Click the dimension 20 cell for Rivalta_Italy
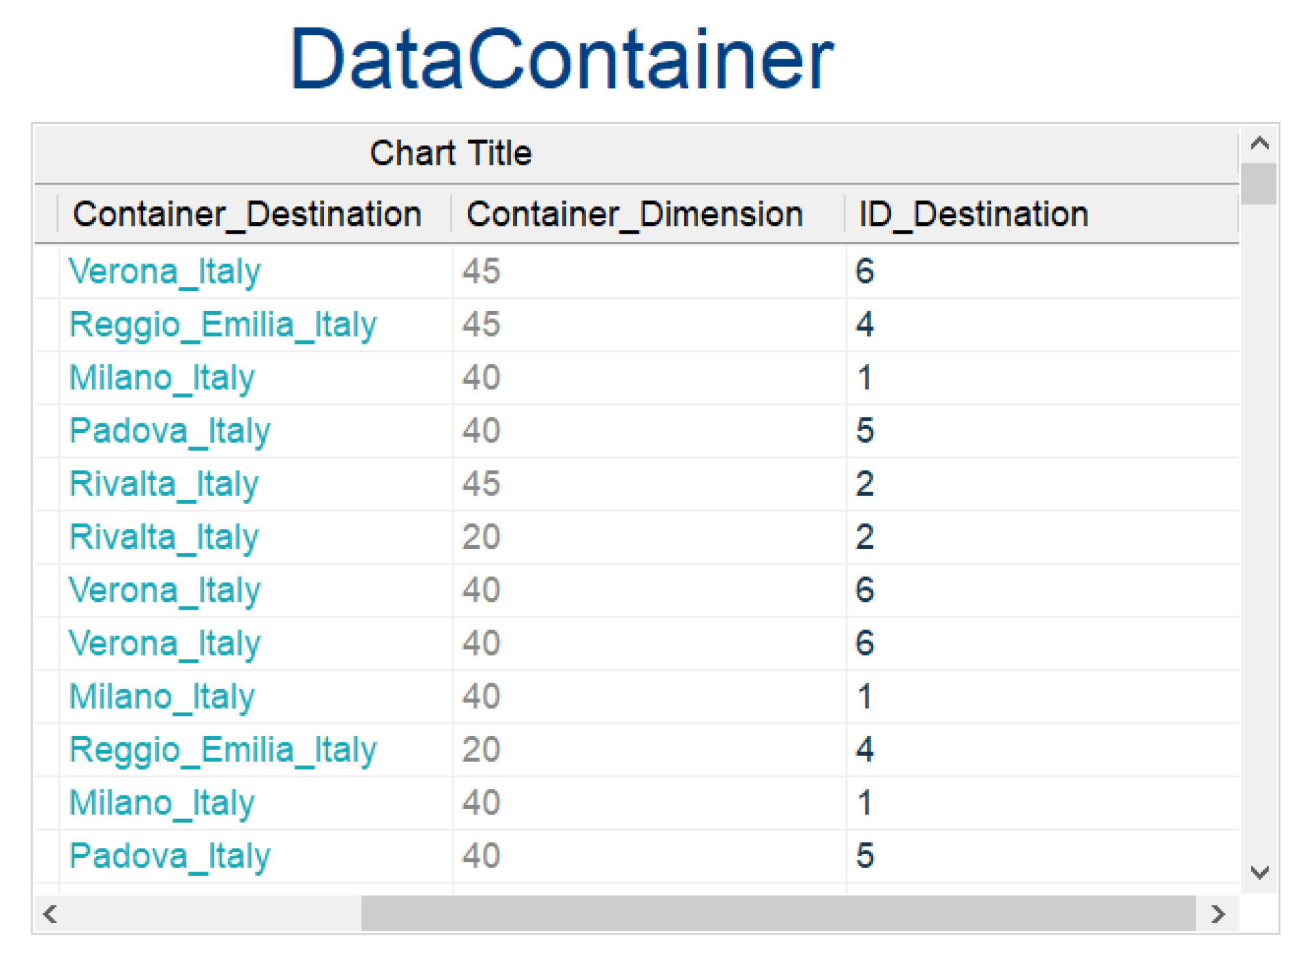Image resolution: width=1307 pixels, height=964 pixels. [x=481, y=537]
